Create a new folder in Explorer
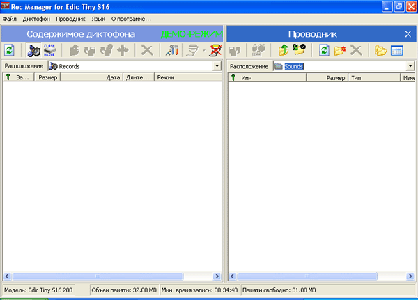Viewport: 418px width, 300px height. (x=340, y=50)
